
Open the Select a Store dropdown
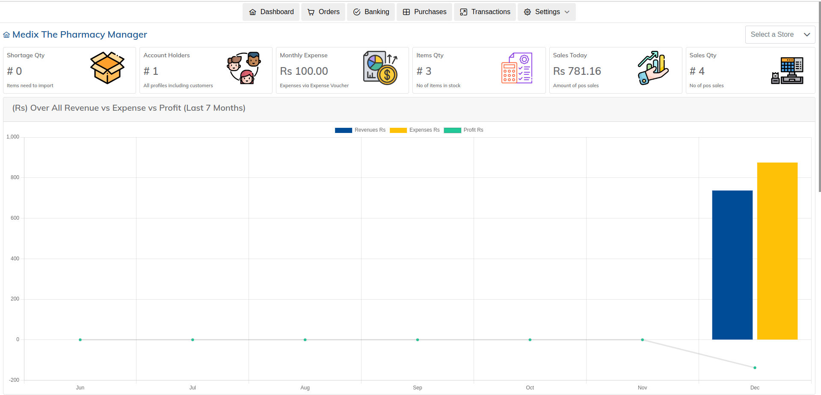point(780,35)
